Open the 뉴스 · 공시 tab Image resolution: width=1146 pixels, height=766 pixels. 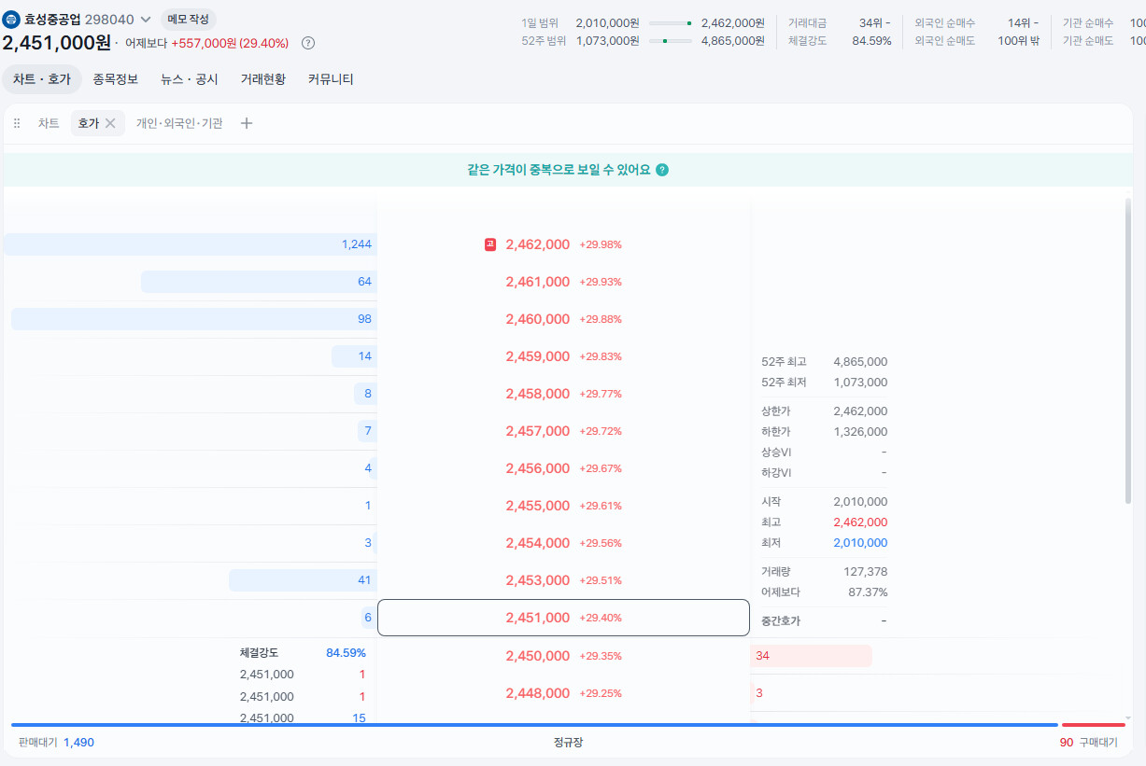[190, 79]
